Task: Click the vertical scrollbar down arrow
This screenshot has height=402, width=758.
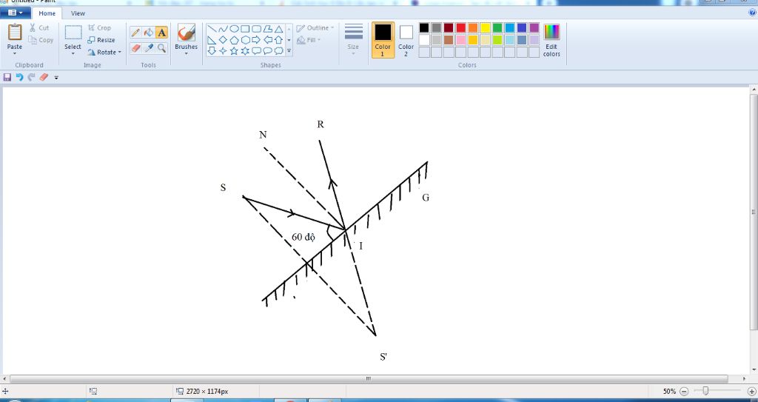Action: coord(754,369)
